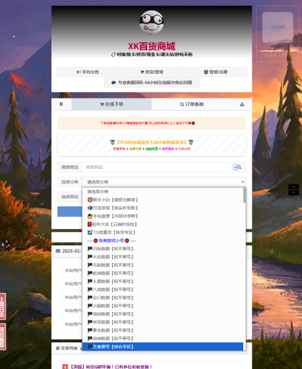Choose the 火锅数据 和平黑号 option

click(163, 306)
